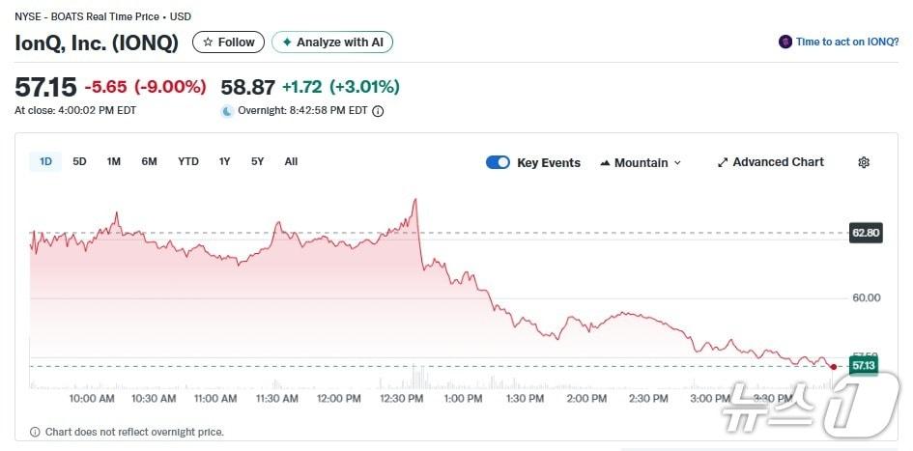Toggle the Key Events switch
This screenshot has height=451, width=913.
498,162
